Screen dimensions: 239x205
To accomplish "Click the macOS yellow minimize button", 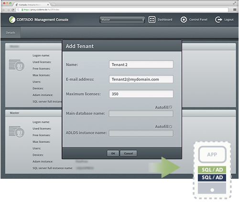I will pyautogui.click(x=7, y=3).
